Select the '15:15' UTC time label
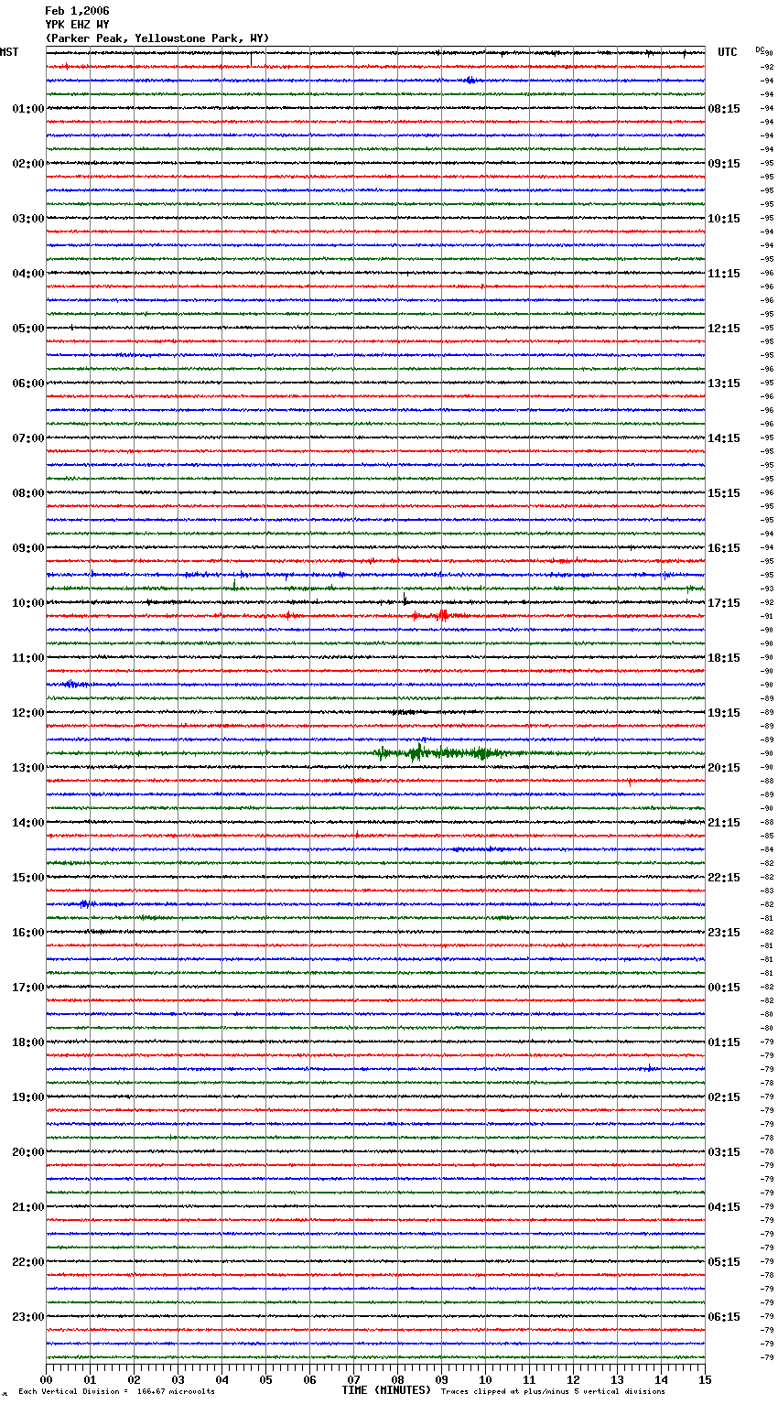This screenshot has height=1404, width=778. click(724, 493)
